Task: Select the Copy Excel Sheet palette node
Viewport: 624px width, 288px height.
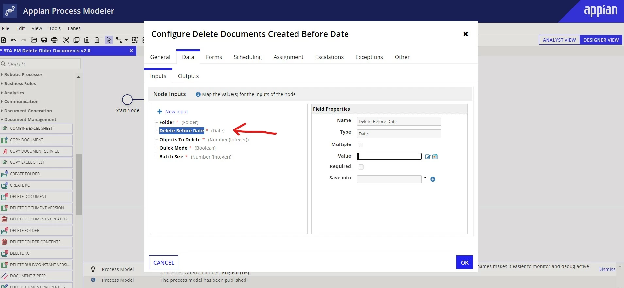Action: [36, 162]
